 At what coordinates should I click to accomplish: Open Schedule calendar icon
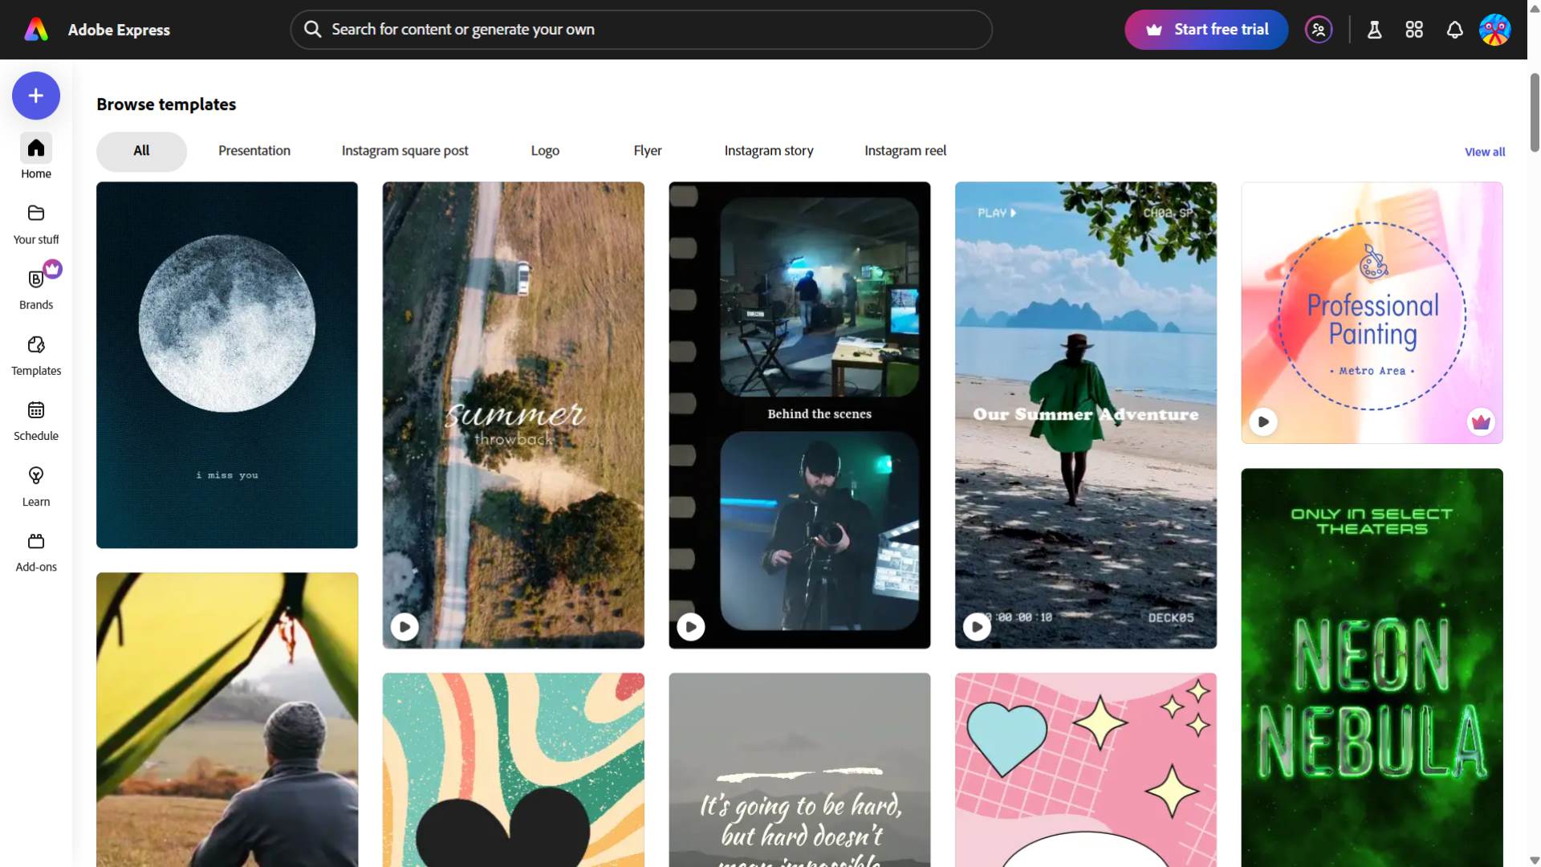point(36,410)
